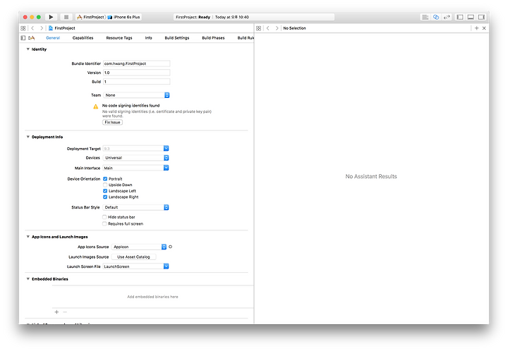Remove embedded binary with minus
Image resolution: width=508 pixels, height=351 pixels.
click(x=65, y=312)
